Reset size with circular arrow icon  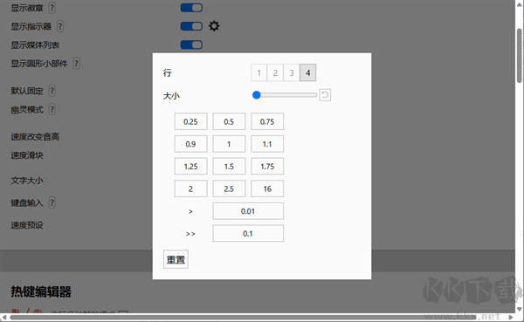click(x=325, y=95)
